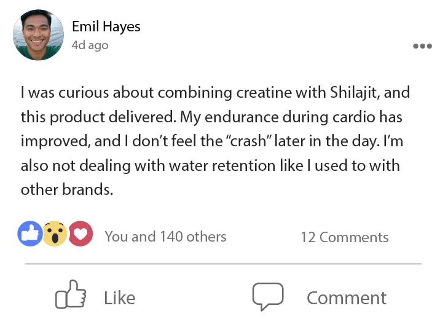Click the divider line above the Like button

[223, 264]
